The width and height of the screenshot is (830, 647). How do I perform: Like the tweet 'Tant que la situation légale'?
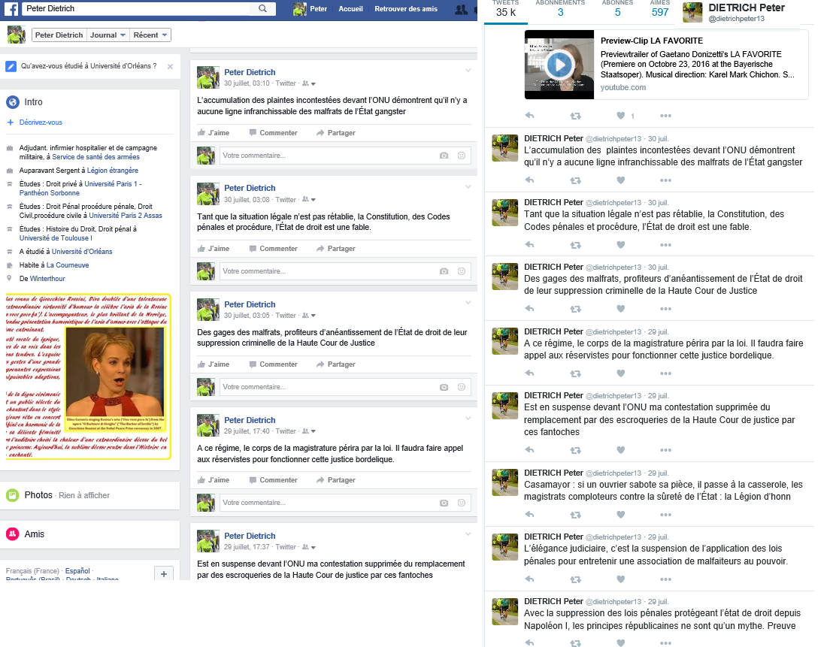point(620,245)
